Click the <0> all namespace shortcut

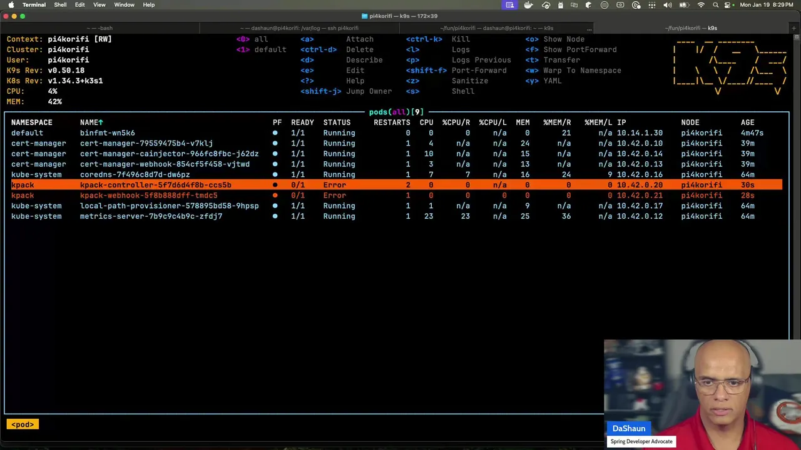click(x=252, y=39)
